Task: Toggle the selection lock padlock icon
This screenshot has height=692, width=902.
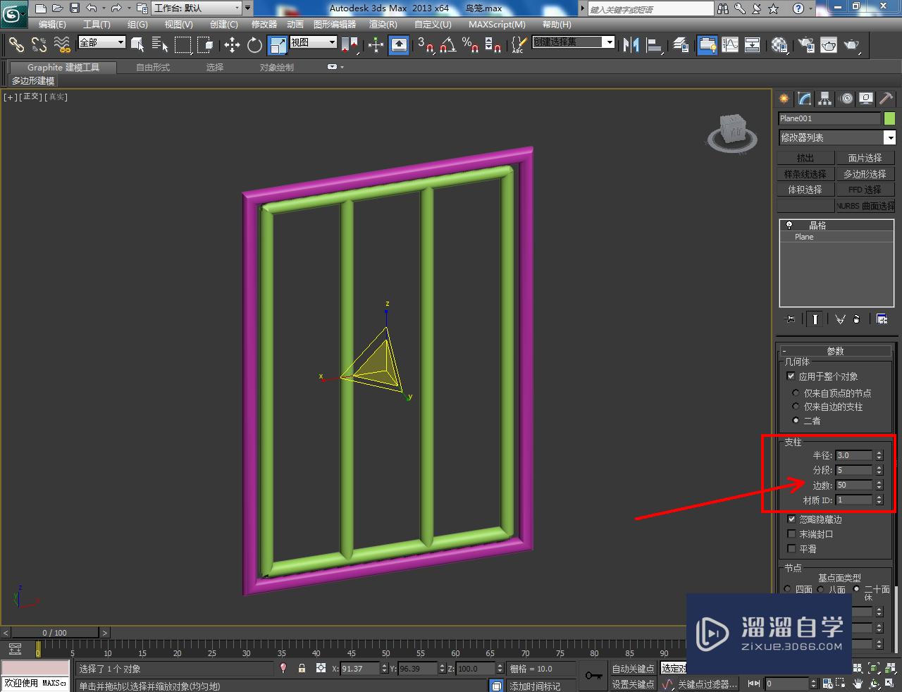Action: (x=302, y=668)
